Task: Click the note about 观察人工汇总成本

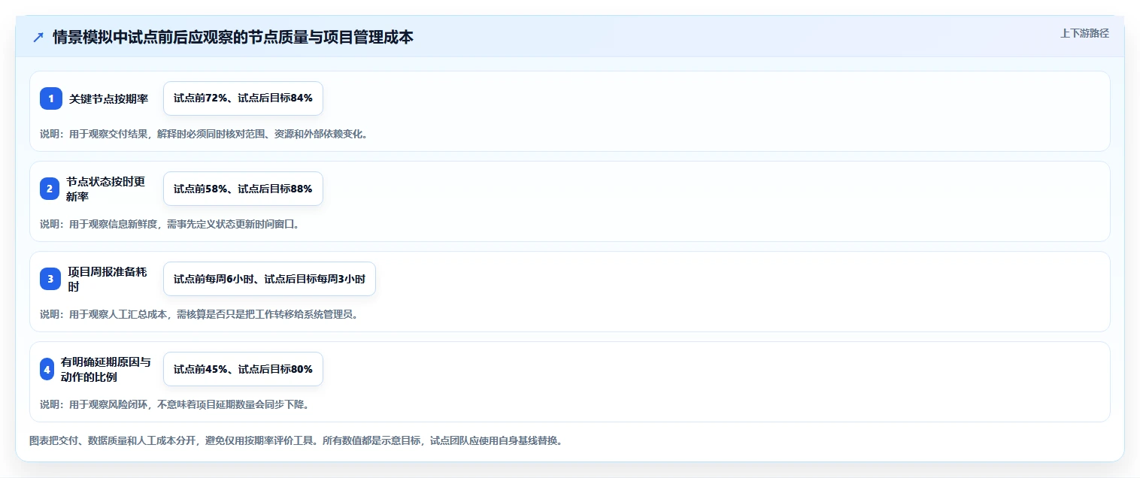Action: pos(199,314)
